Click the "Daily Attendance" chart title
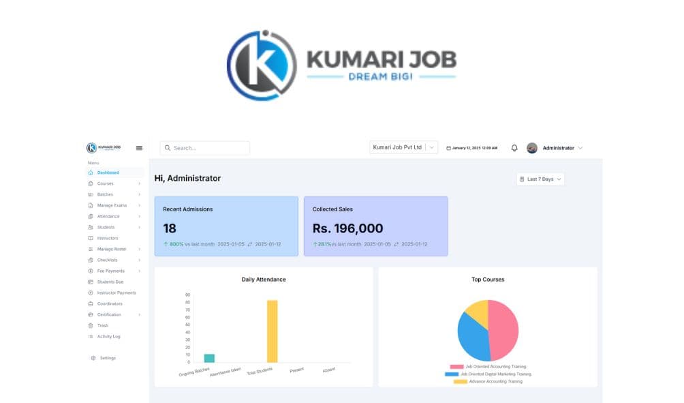684x403 pixels. coord(264,280)
